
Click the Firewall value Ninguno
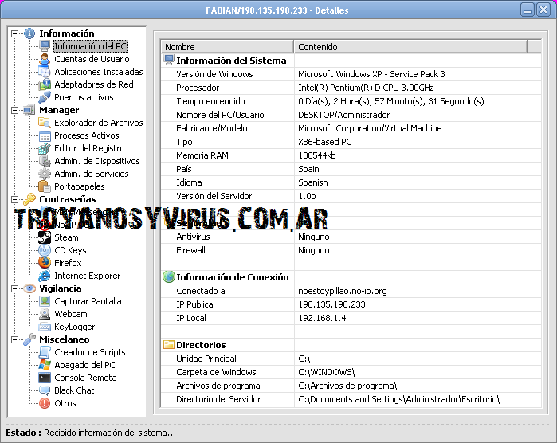coord(314,250)
